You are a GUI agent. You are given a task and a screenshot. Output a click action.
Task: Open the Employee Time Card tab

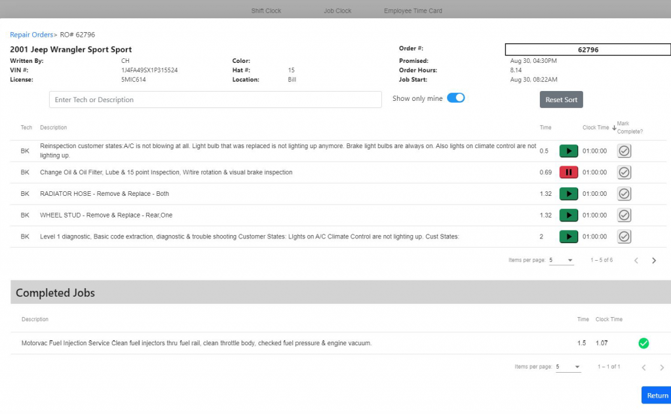pyautogui.click(x=413, y=11)
